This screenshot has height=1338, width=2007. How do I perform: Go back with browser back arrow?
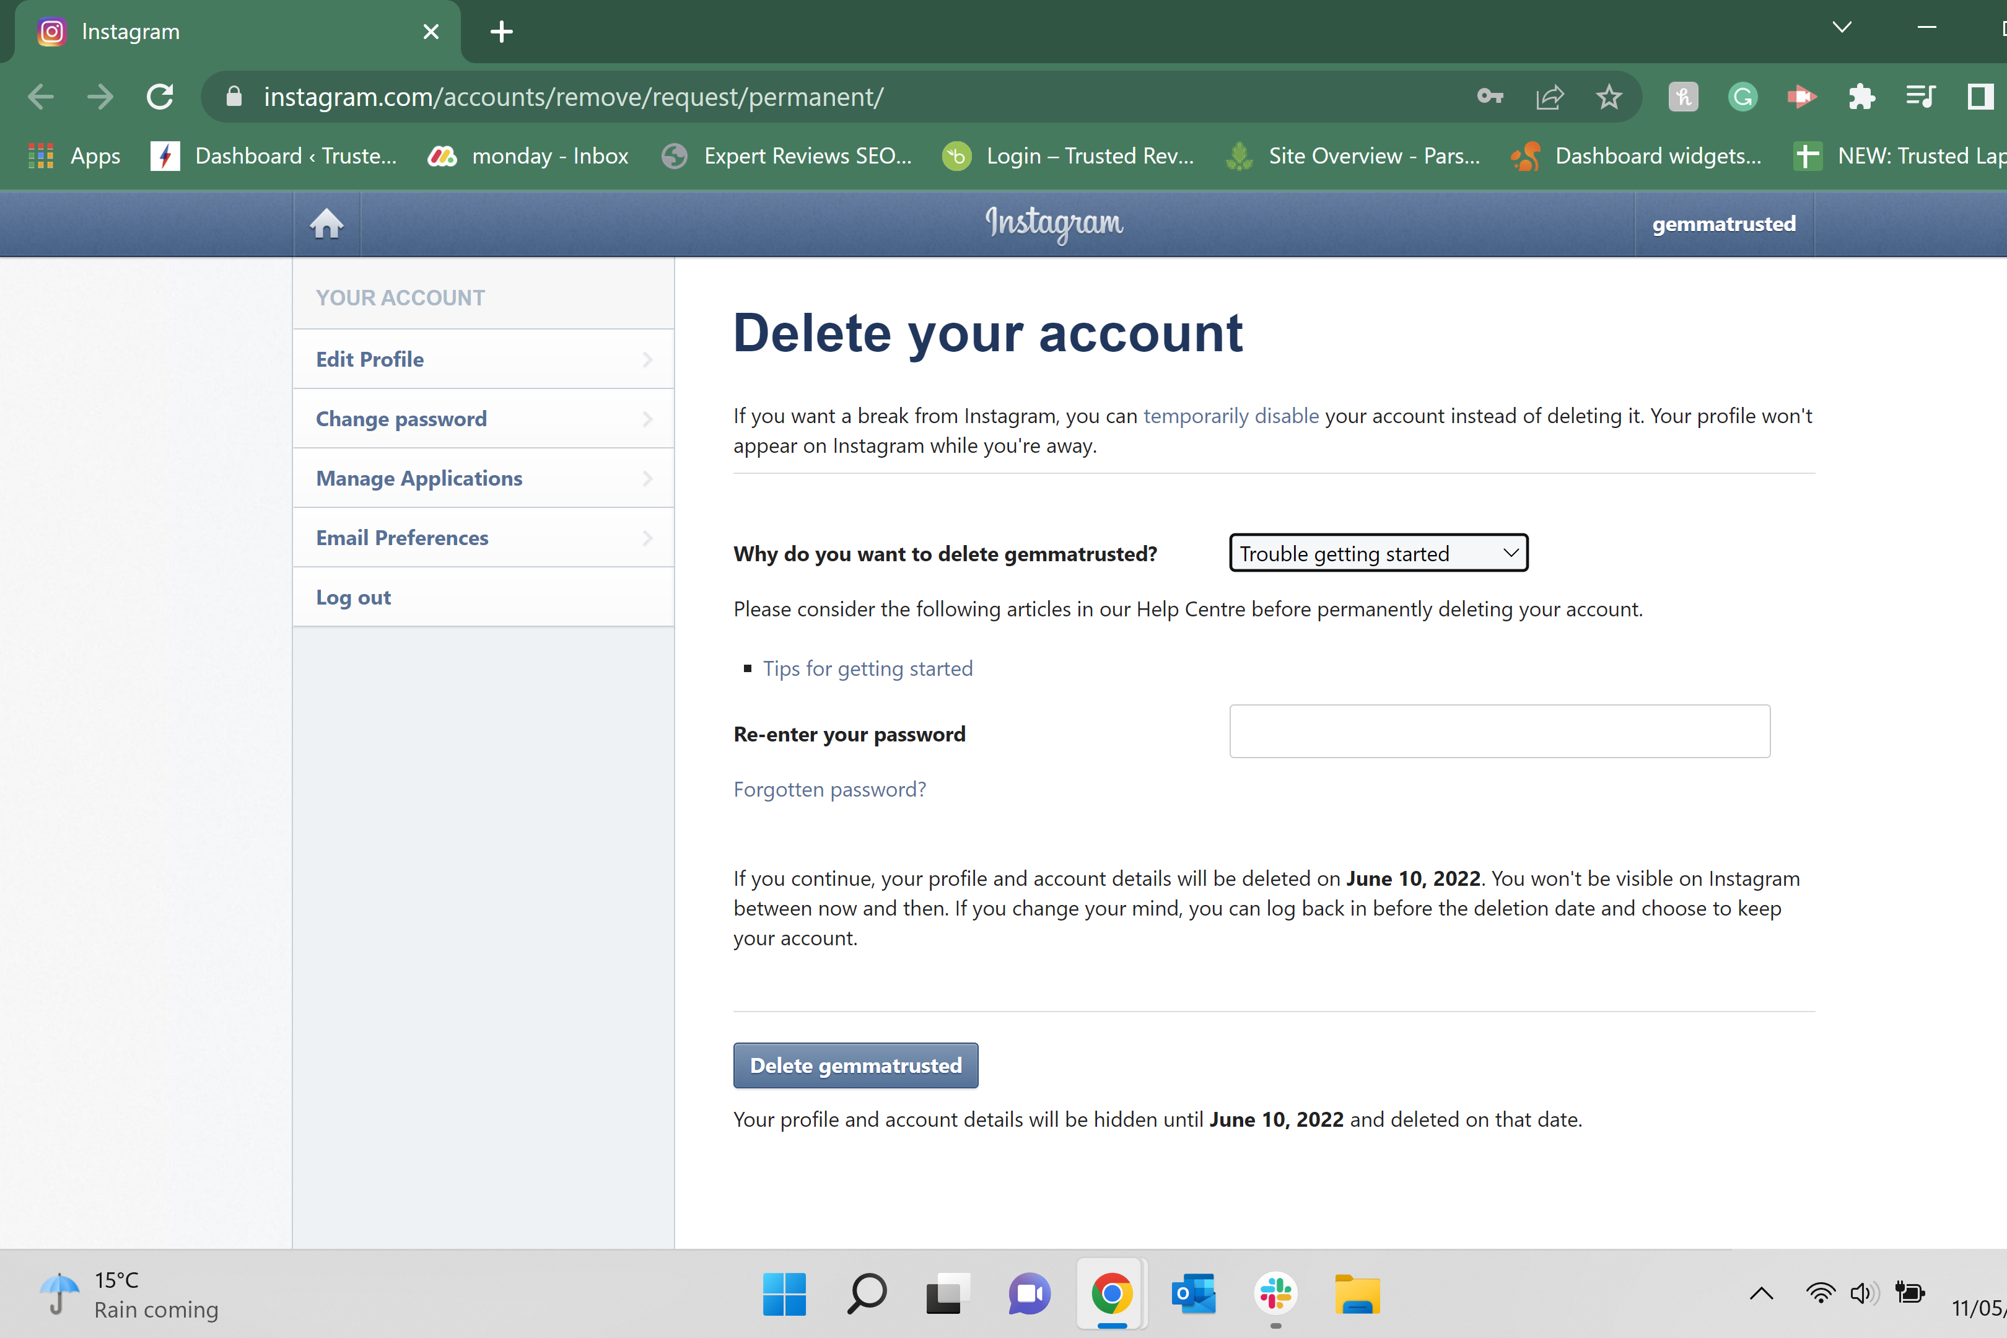pyautogui.click(x=40, y=97)
